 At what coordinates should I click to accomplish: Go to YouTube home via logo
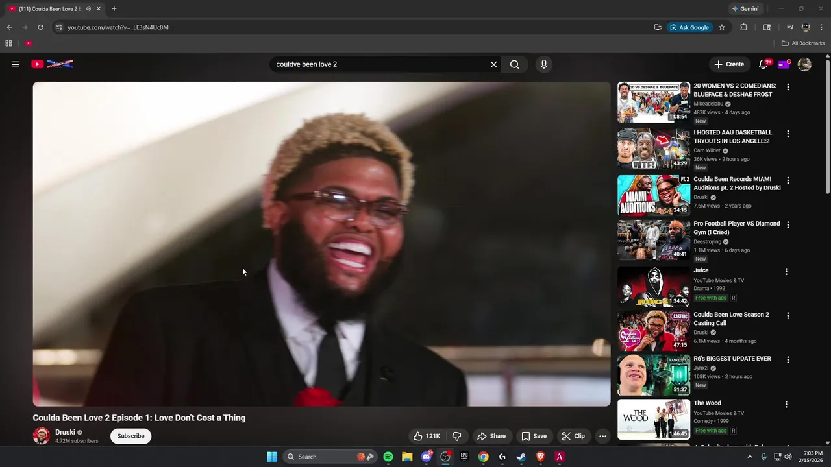pos(52,64)
